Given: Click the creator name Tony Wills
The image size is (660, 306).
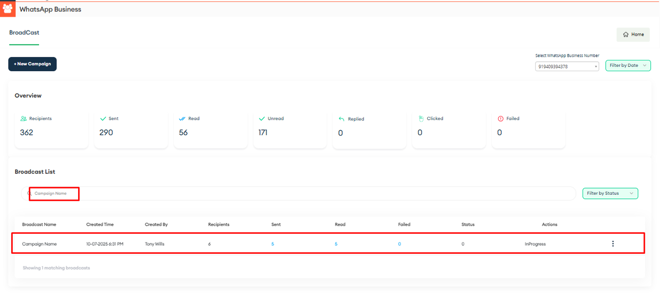Looking at the screenshot, I should tap(155, 244).
